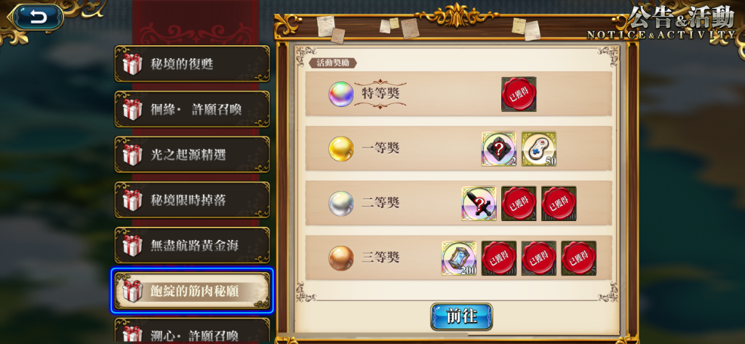Select the 光之起源精選 event
The height and width of the screenshot is (344, 745).
coord(192,154)
